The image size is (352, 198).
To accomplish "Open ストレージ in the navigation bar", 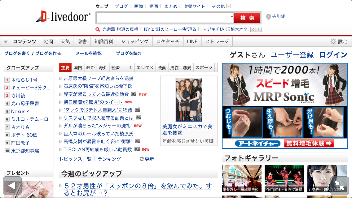I will [217, 41].
